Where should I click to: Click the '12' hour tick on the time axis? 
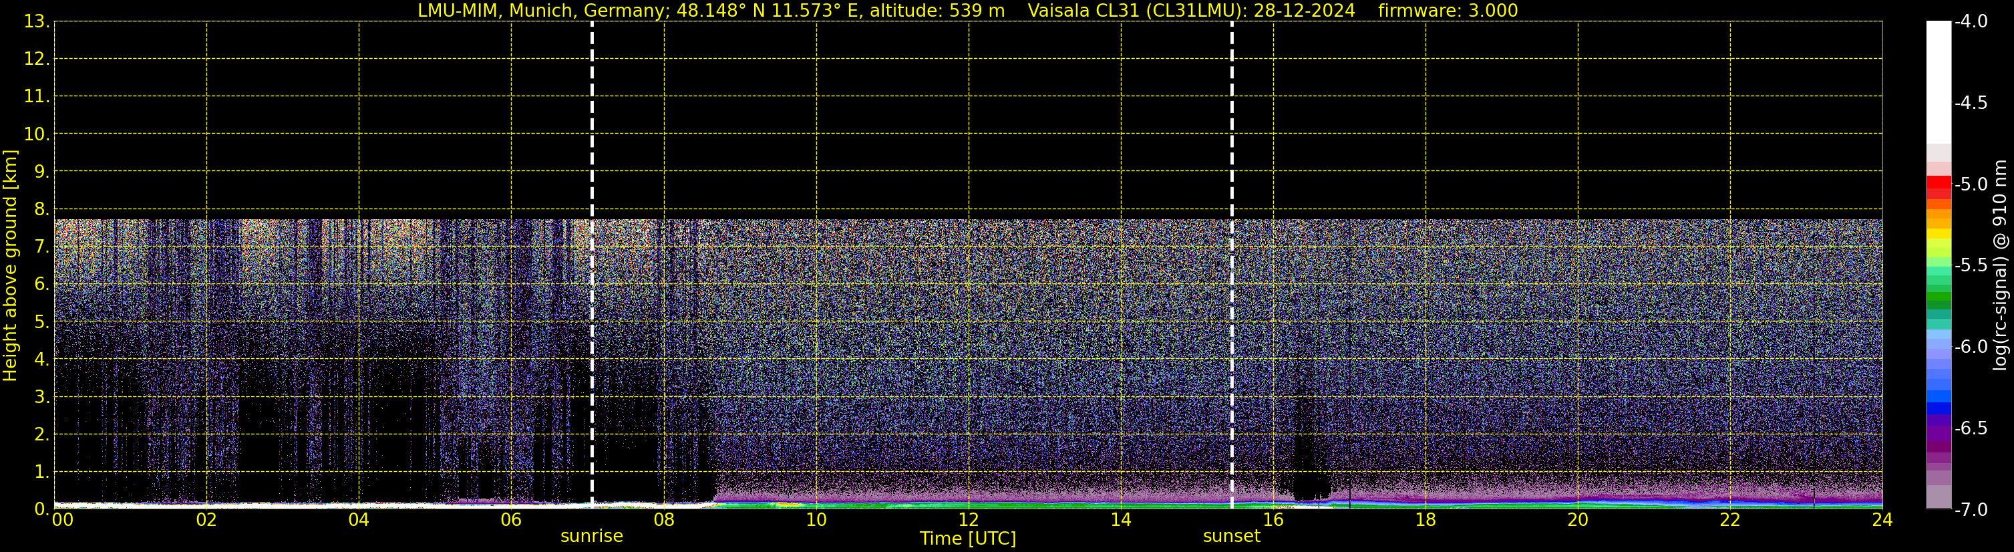pos(969,520)
